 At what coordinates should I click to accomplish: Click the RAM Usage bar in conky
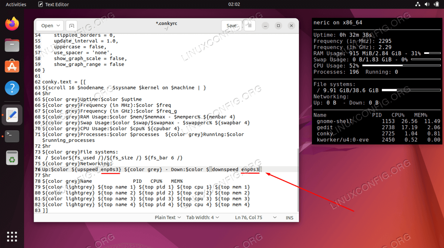[432, 53]
